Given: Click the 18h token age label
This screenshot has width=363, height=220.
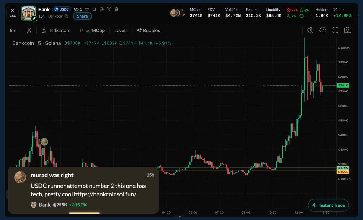Looking at the screenshot, I should tap(42, 16).
